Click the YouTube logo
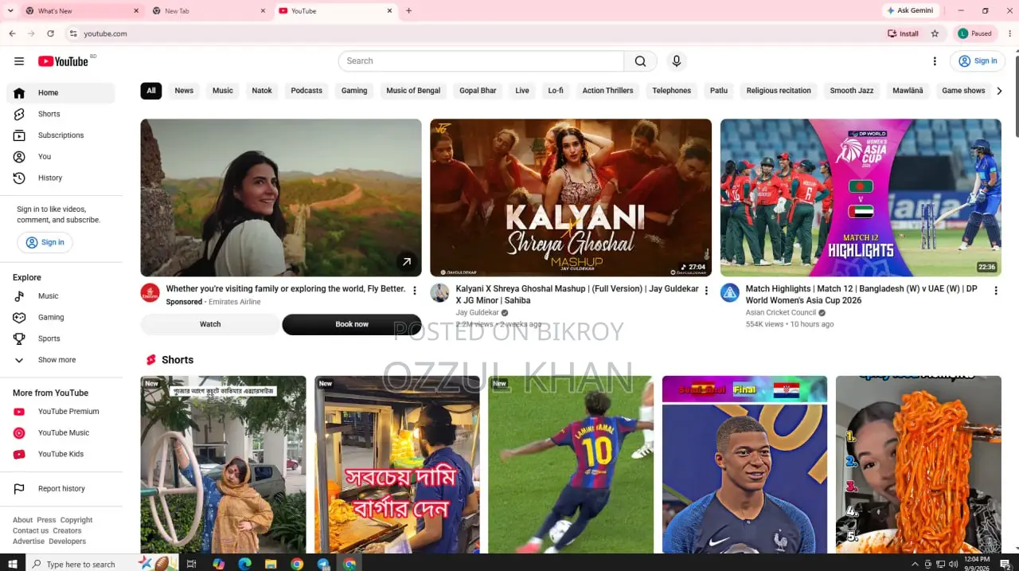 pyautogui.click(x=64, y=61)
